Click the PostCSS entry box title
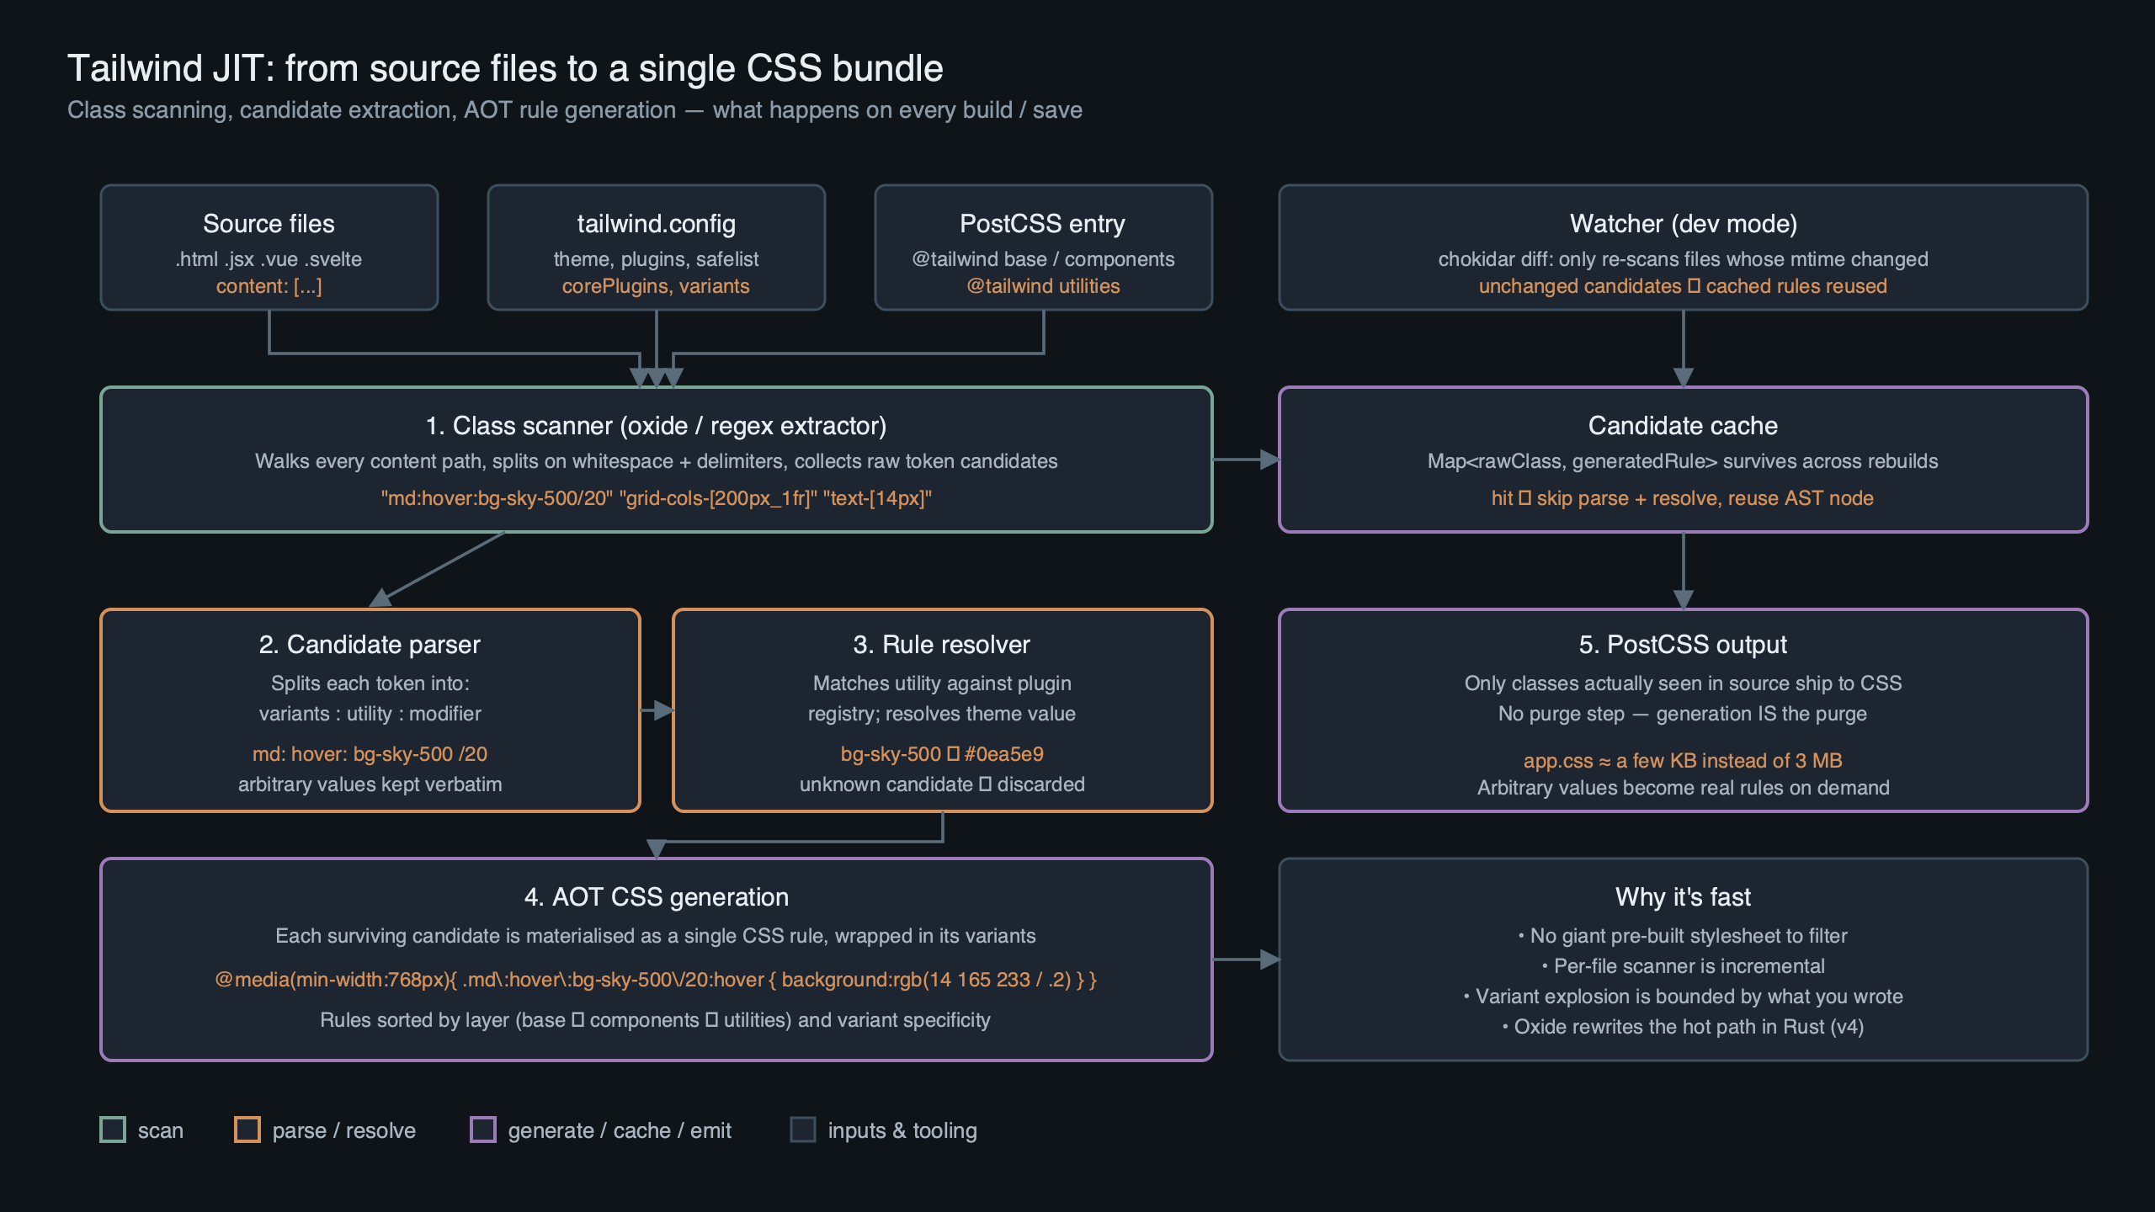The image size is (2155, 1212). (1042, 224)
